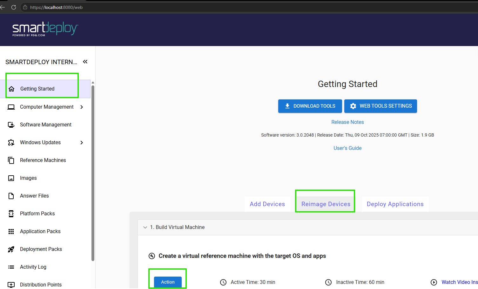Screen dimensions: 478x289
Task: Open the Deploy Applications tab
Action: click(395, 204)
